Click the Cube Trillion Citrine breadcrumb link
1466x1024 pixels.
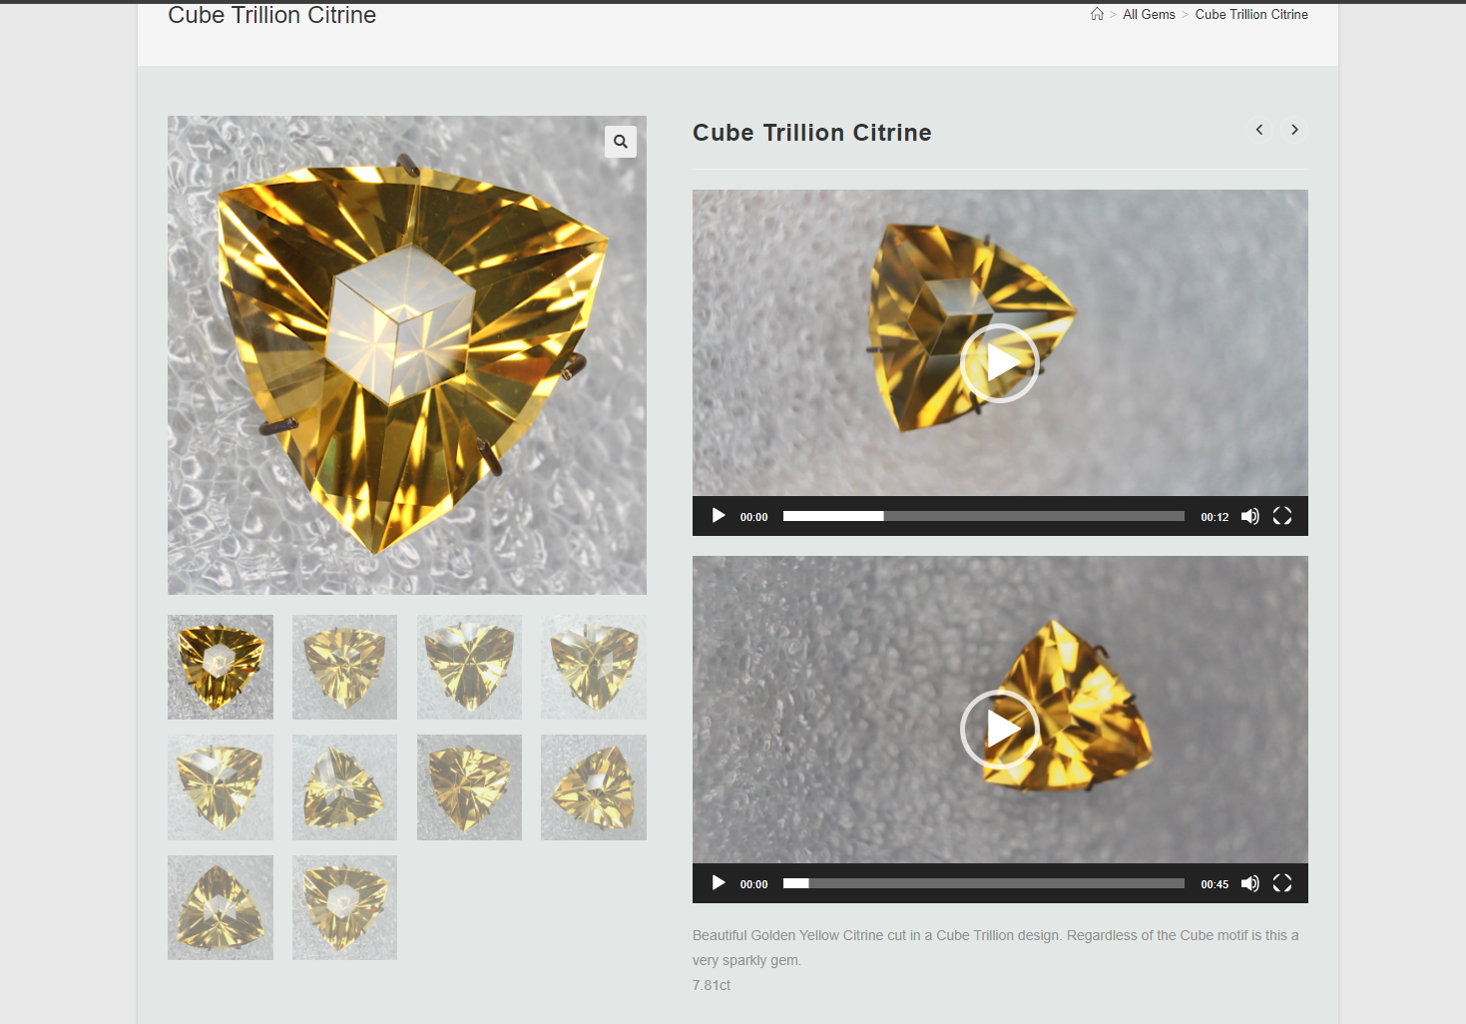[x=1251, y=14]
